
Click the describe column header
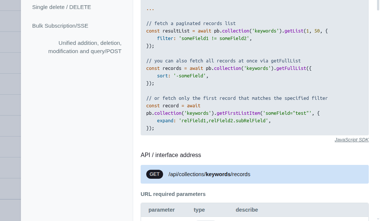247,210
